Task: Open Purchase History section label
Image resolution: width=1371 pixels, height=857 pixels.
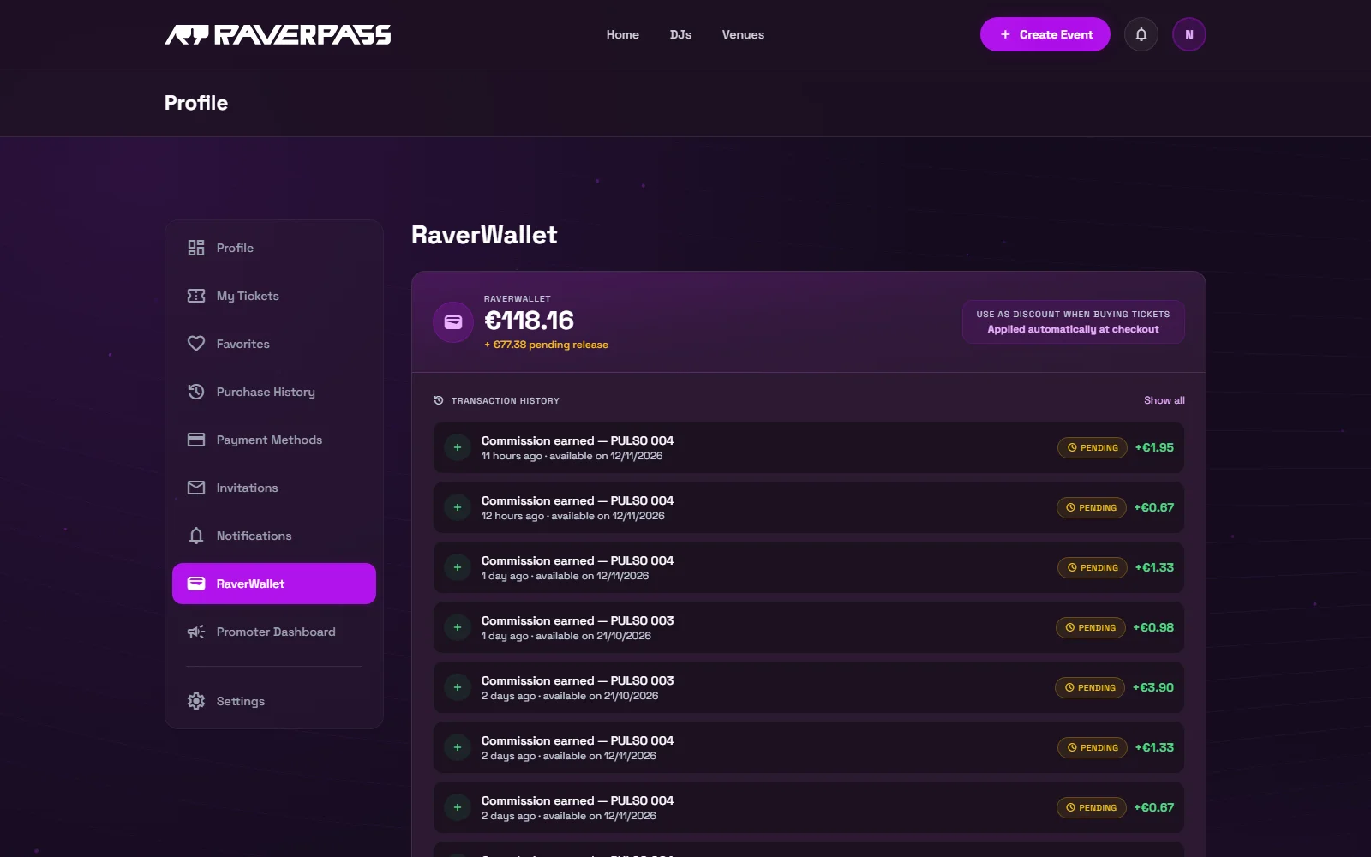Action: (x=266, y=392)
